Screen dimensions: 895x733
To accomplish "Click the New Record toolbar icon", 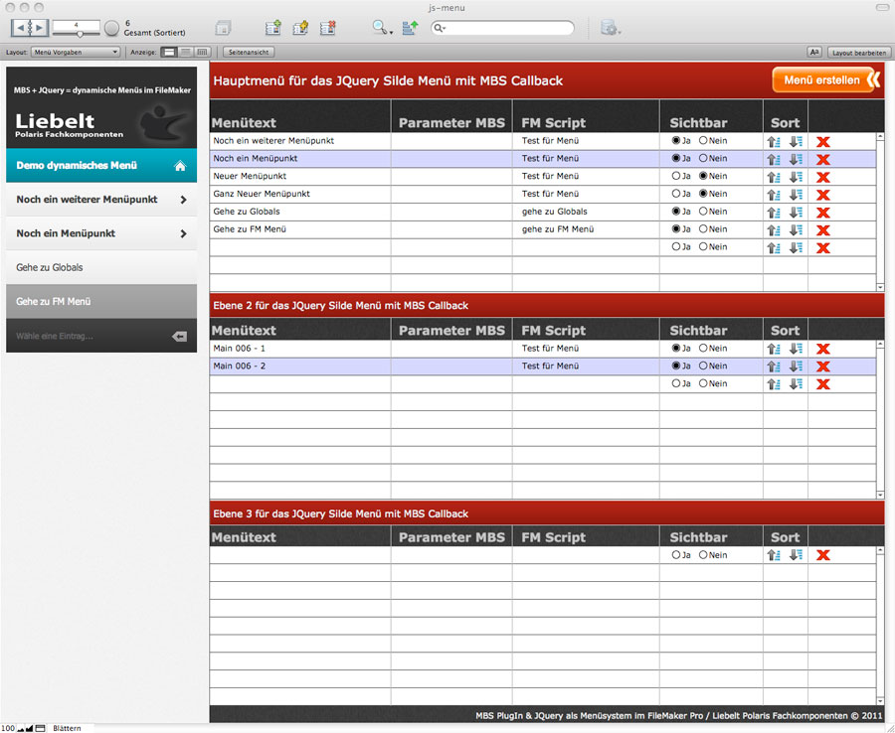I will pos(273,28).
